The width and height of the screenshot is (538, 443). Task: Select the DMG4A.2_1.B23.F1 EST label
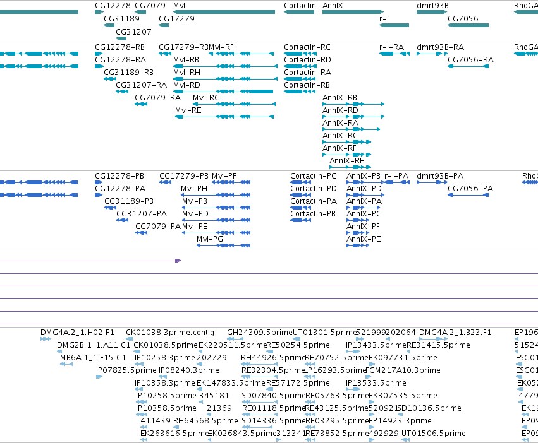click(455, 333)
